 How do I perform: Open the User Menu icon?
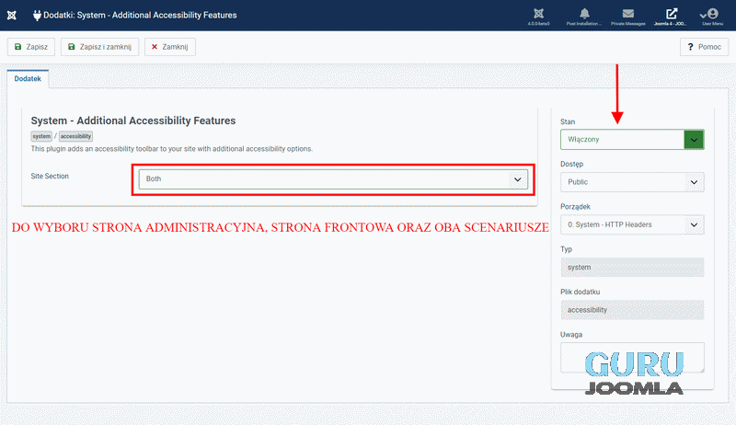pos(712,17)
